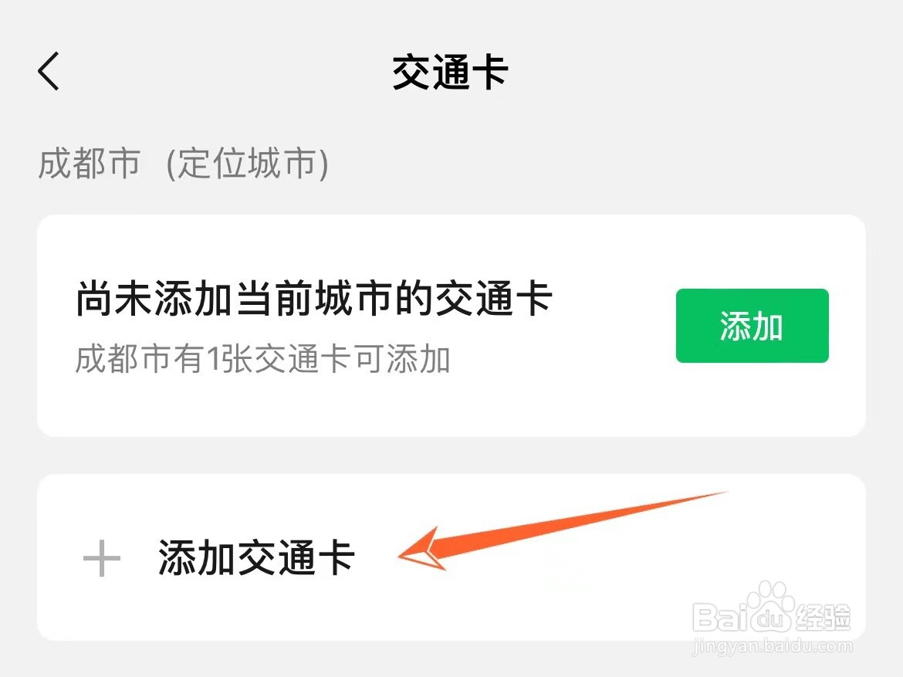The height and width of the screenshot is (677, 903).
Task: Select the 添加交通卡 label
Action: point(256,557)
